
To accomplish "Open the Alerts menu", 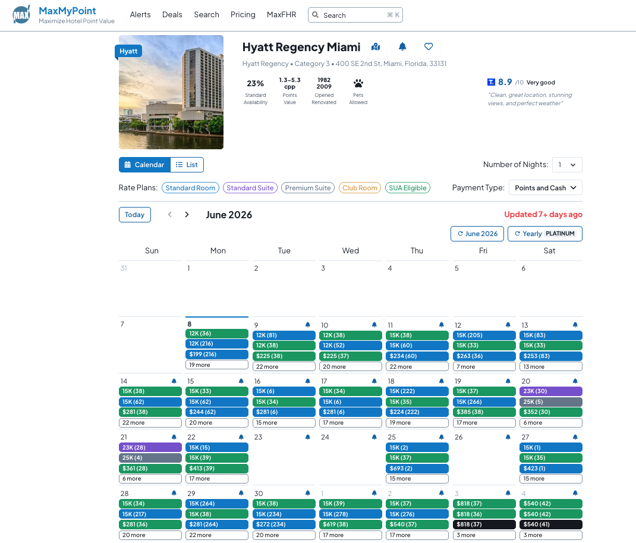I will [140, 15].
